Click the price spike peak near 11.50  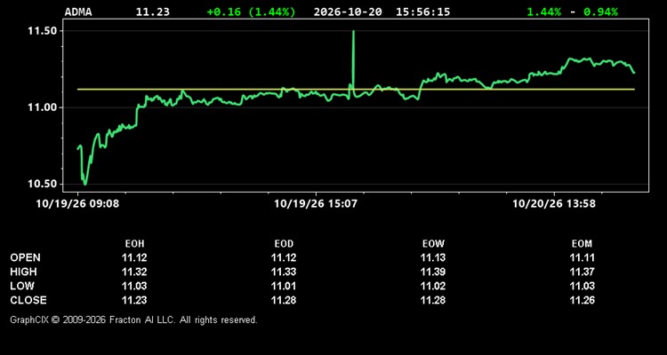(353, 32)
